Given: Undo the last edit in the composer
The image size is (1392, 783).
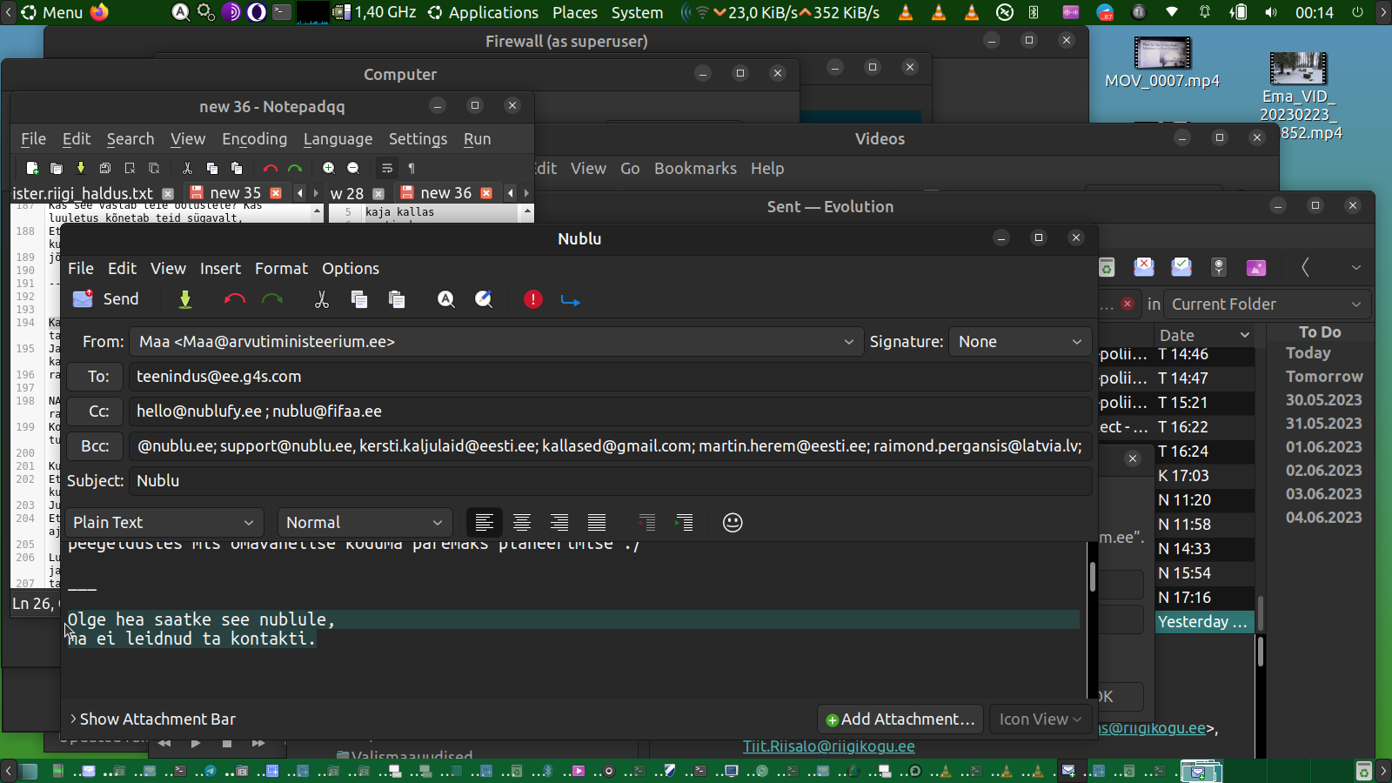Looking at the screenshot, I should click(234, 299).
